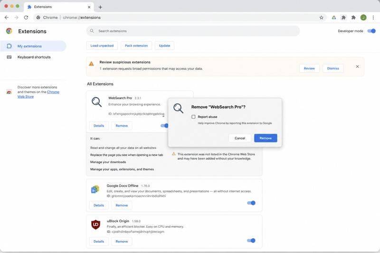Remove the Google Docs Offline extension
This screenshot has height=253, width=380.
(x=122, y=206)
